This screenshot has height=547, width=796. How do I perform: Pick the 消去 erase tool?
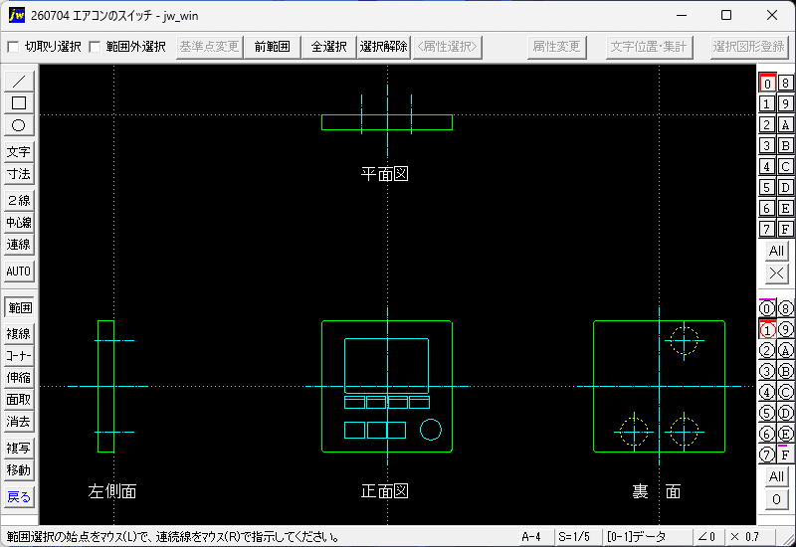pyautogui.click(x=19, y=421)
